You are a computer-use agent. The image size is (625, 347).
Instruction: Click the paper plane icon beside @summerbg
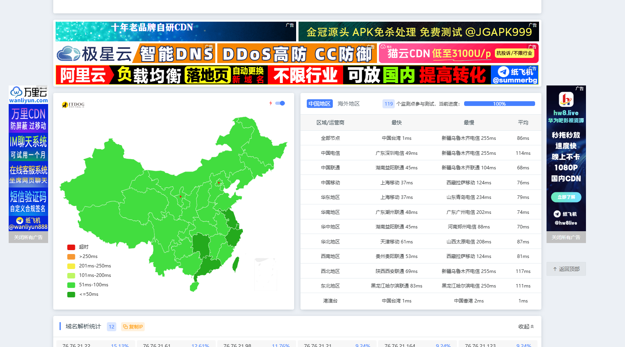[504, 72]
